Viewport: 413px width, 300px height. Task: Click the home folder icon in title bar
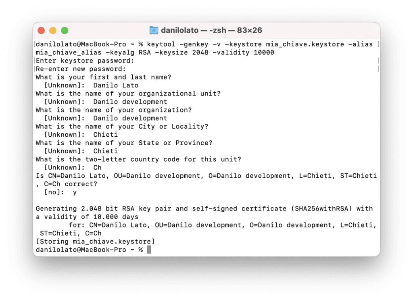[154, 30]
